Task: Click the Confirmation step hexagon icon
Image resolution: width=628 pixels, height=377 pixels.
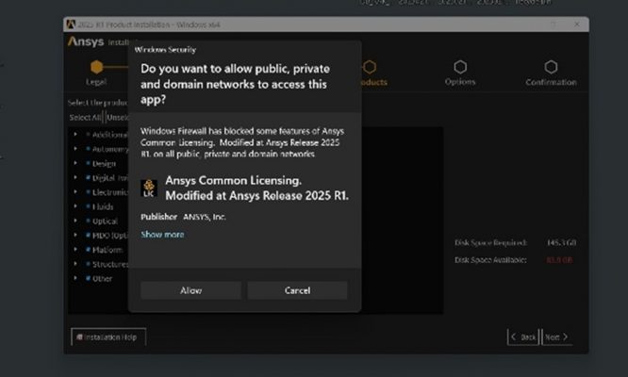Action: [551, 67]
